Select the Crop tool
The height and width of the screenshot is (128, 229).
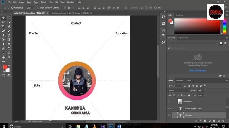[3, 26]
